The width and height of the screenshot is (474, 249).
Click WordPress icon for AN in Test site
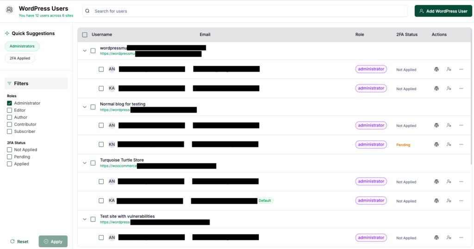[437, 237]
